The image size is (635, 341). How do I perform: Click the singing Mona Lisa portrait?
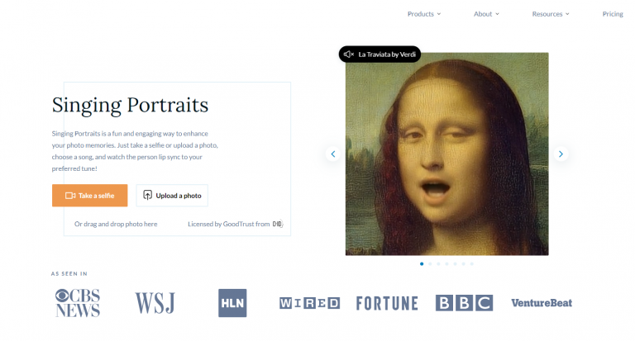(446, 154)
